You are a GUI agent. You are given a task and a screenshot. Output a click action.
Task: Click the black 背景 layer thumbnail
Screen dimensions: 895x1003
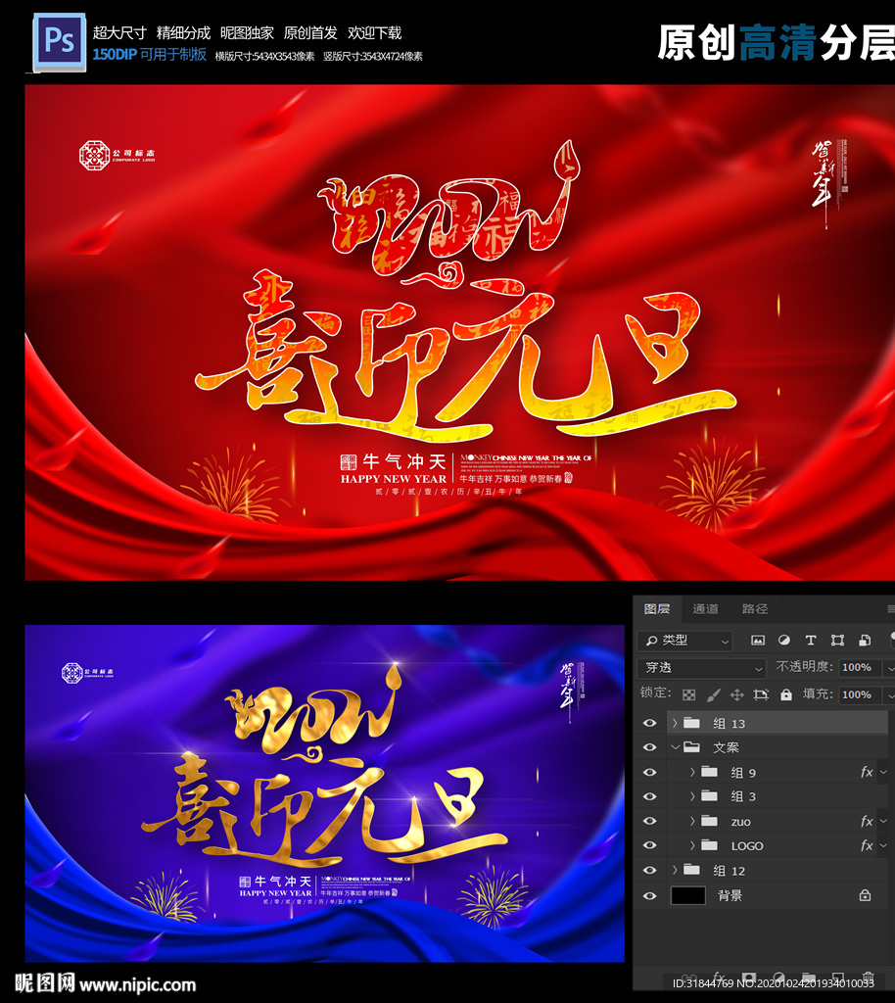(688, 895)
